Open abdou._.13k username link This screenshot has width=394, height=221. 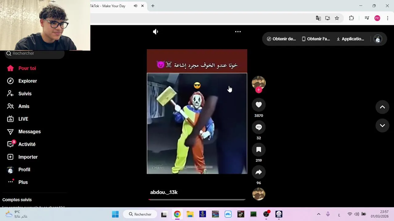(x=164, y=192)
